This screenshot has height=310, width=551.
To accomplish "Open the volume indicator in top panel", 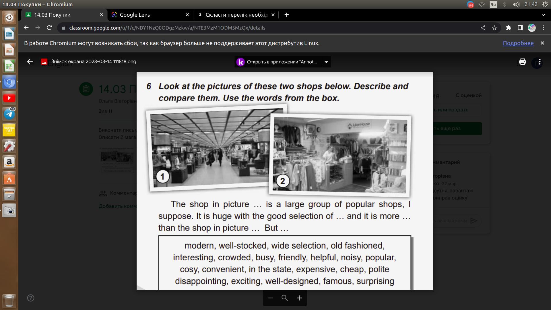I will (516, 4).
